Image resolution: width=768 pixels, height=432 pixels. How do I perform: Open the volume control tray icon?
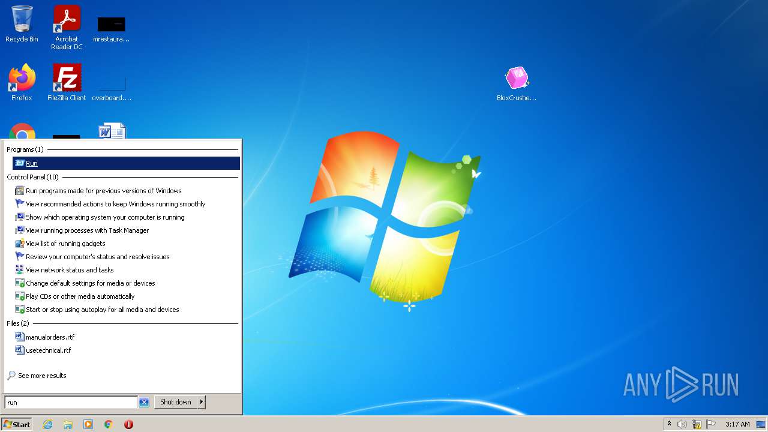click(682, 424)
